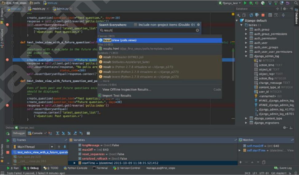
Task: Resume program in the Debug panel
Action: click(8, 141)
